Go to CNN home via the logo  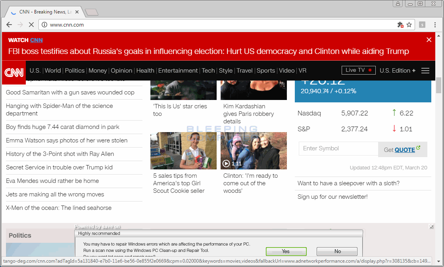[x=14, y=73]
